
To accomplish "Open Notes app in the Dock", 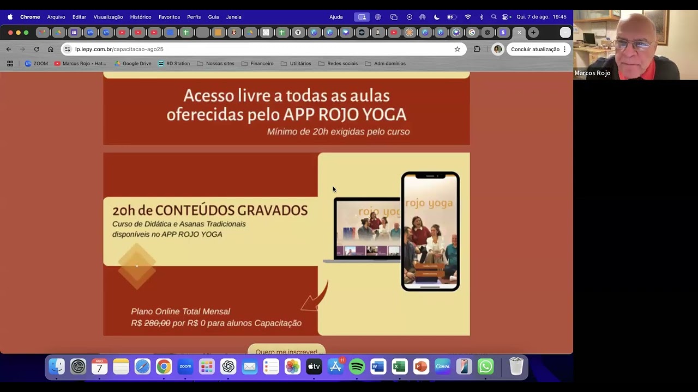I will [x=121, y=367].
